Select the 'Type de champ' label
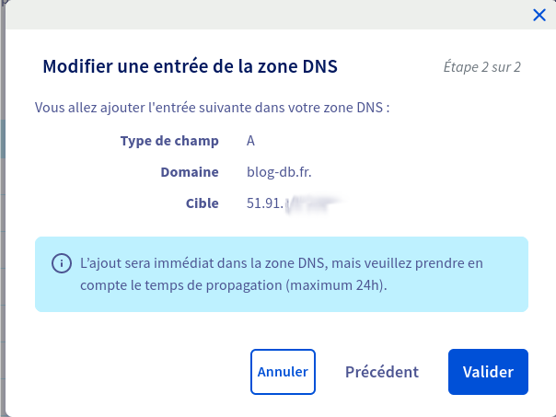 169,141
